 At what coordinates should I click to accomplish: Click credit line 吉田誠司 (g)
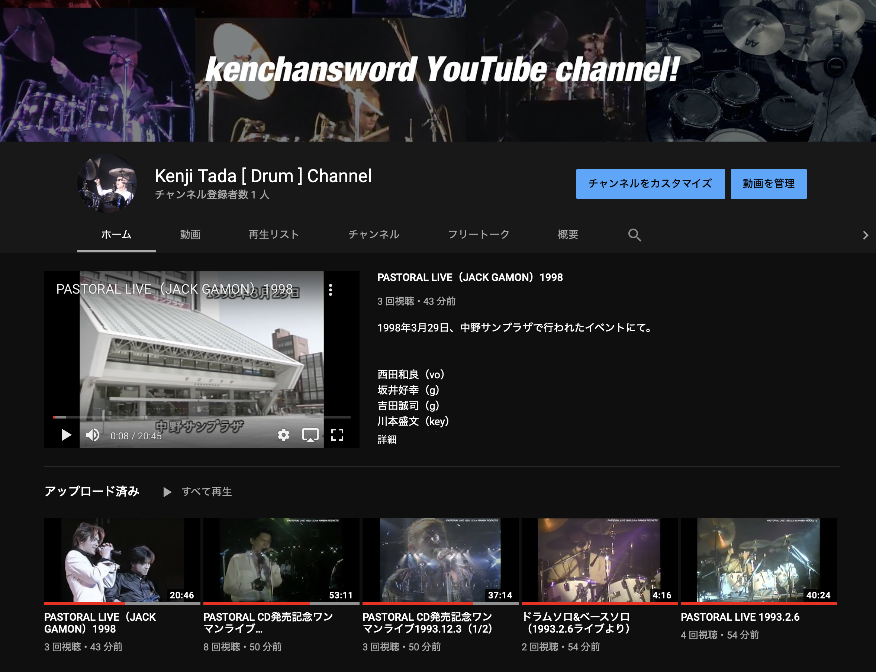408,406
